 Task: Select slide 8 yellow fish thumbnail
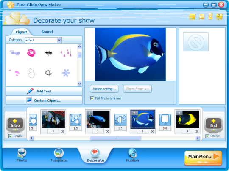pos(187,119)
